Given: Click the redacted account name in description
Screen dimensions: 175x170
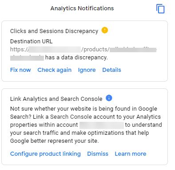Looking at the screenshot, I should click(x=102, y=125).
